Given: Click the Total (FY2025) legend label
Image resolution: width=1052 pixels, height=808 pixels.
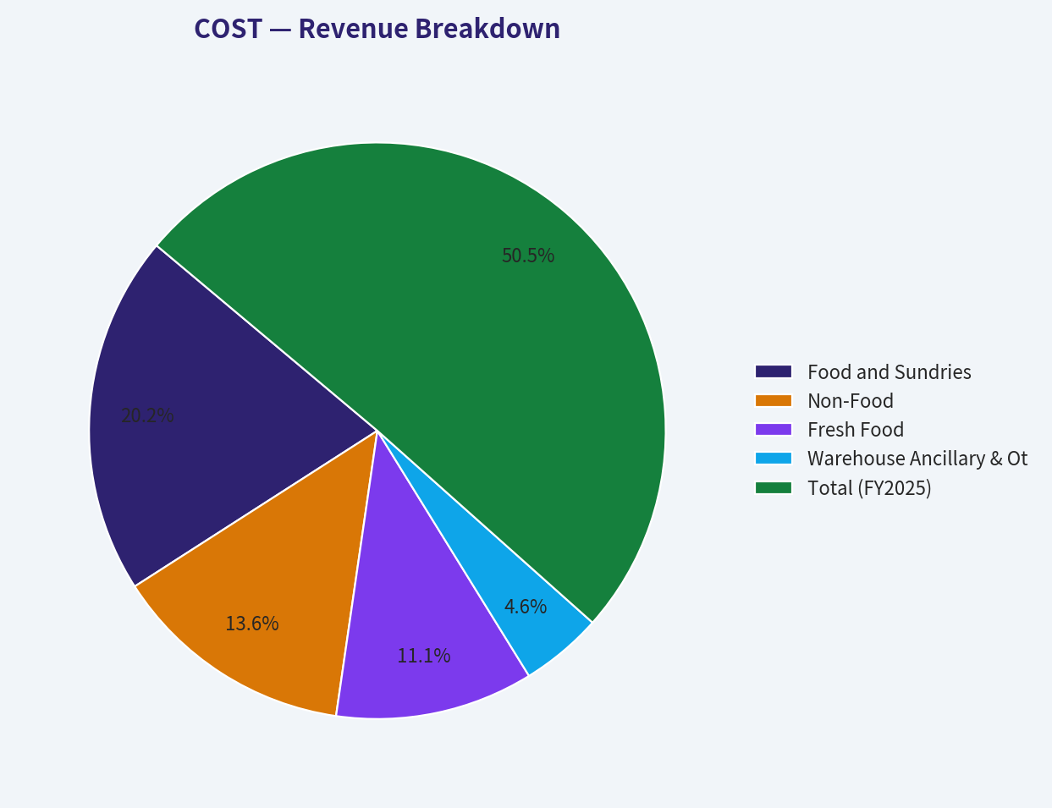Looking at the screenshot, I should point(869,488).
